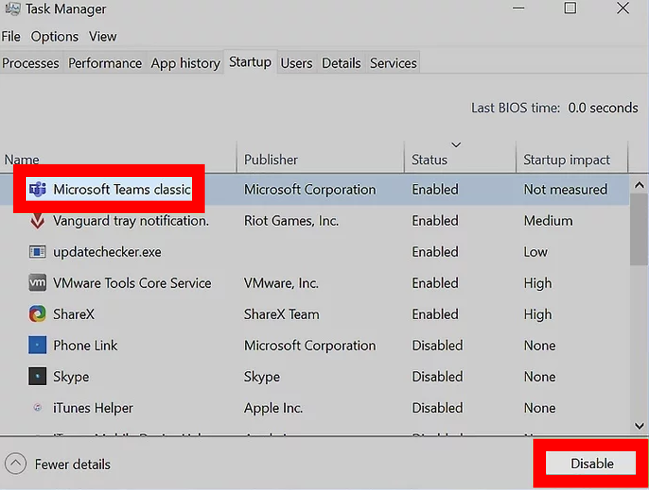Viewport: 649px width, 490px height.
Task: Click the iTunes Helper icon
Action: [x=36, y=408]
